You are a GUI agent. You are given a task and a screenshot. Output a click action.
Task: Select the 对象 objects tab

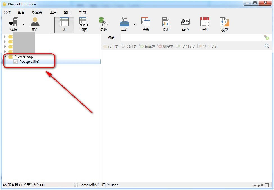[x=111, y=38]
